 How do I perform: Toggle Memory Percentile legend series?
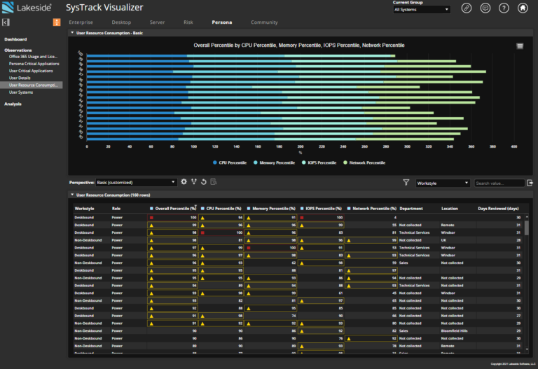tap(274, 162)
